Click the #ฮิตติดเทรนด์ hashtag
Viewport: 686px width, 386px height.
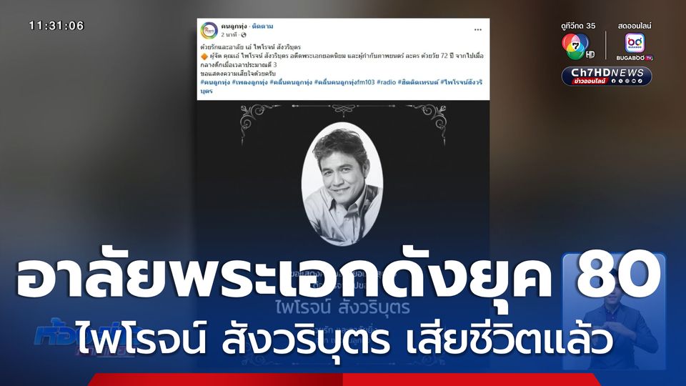click(x=418, y=82)
